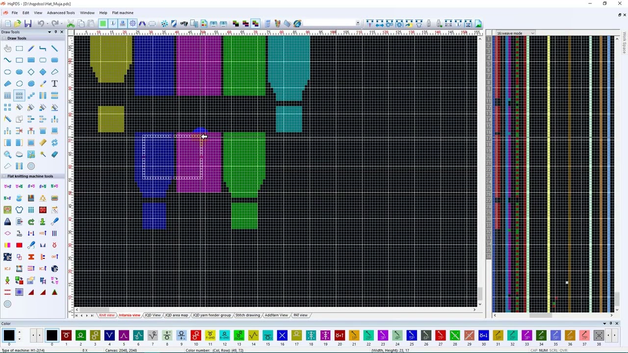Select the paint bucket fill tool
This screenshot has height=353, width=628.
point(19,107)
